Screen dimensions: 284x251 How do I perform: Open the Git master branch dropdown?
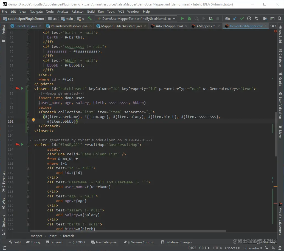click(x=253, y=248)
